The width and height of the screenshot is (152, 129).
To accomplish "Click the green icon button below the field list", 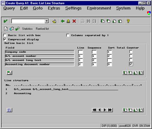I will pos(9,73).
